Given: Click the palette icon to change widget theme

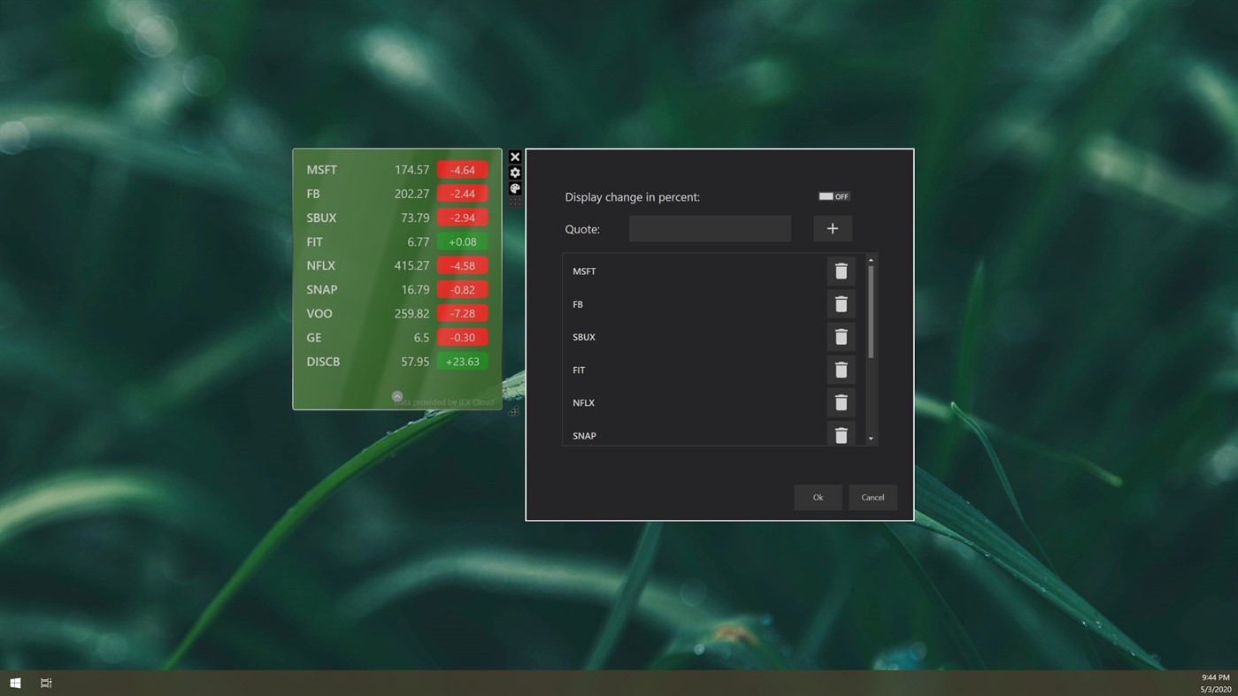Looking at the screenshot, I should click(515, 188).
